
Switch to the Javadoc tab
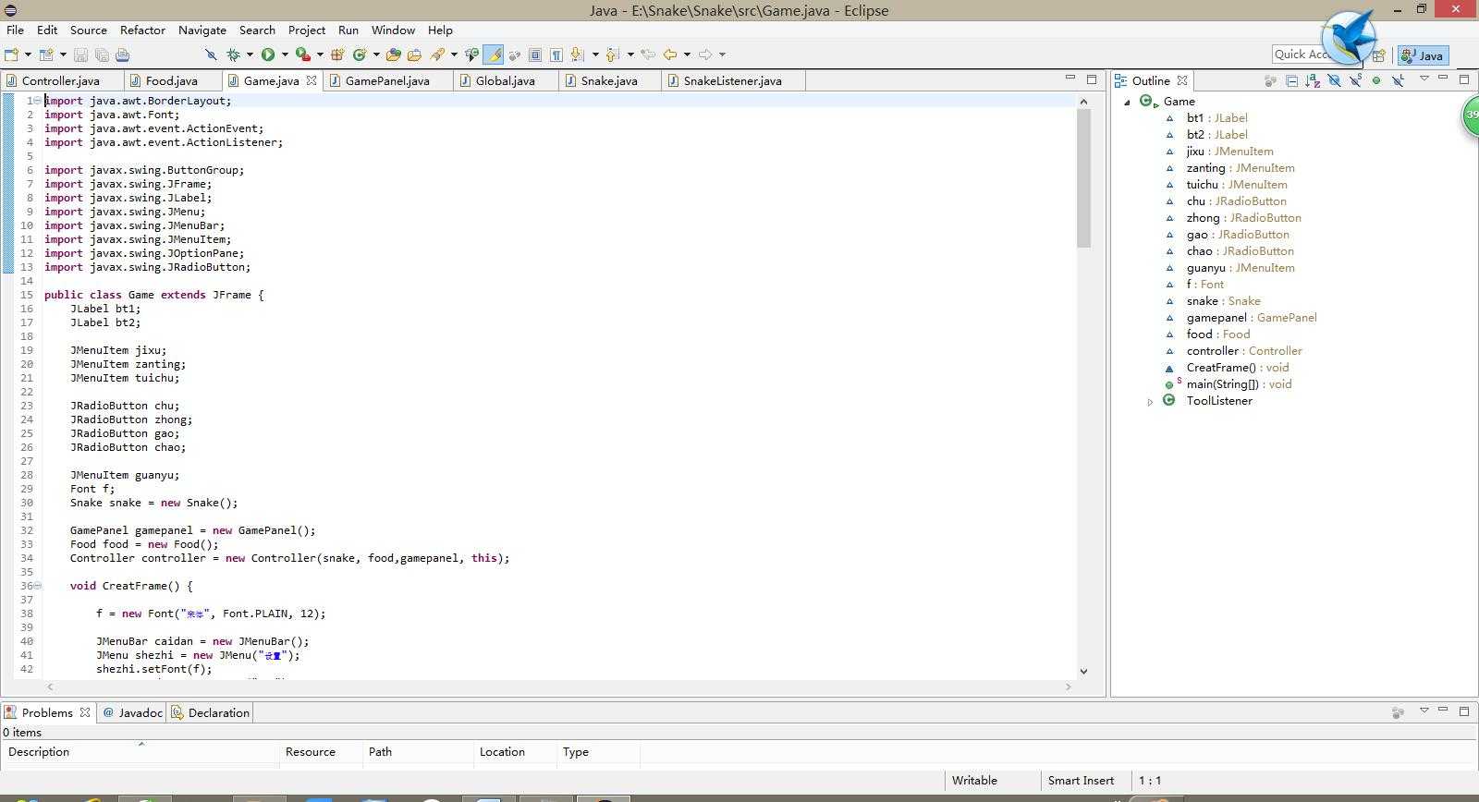[133, 712]
